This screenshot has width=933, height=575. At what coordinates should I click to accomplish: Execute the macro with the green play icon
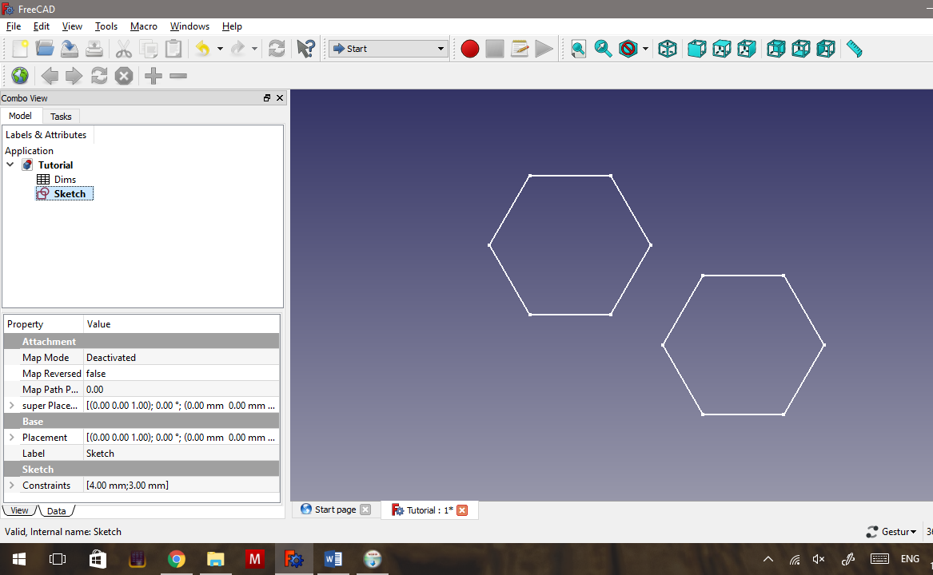pyautogui.click(x=544, y=49)
